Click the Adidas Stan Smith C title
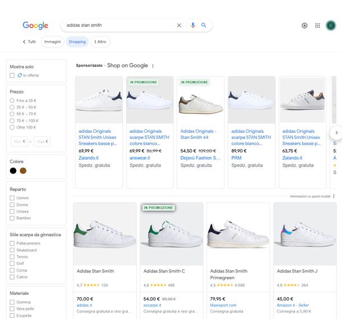Viewport: 342px width, 319px height. pos(164,271)
